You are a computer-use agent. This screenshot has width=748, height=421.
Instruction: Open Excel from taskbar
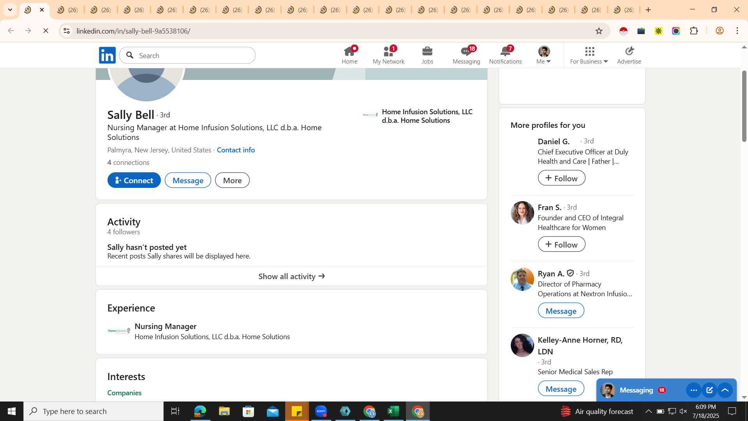(393, 411)
